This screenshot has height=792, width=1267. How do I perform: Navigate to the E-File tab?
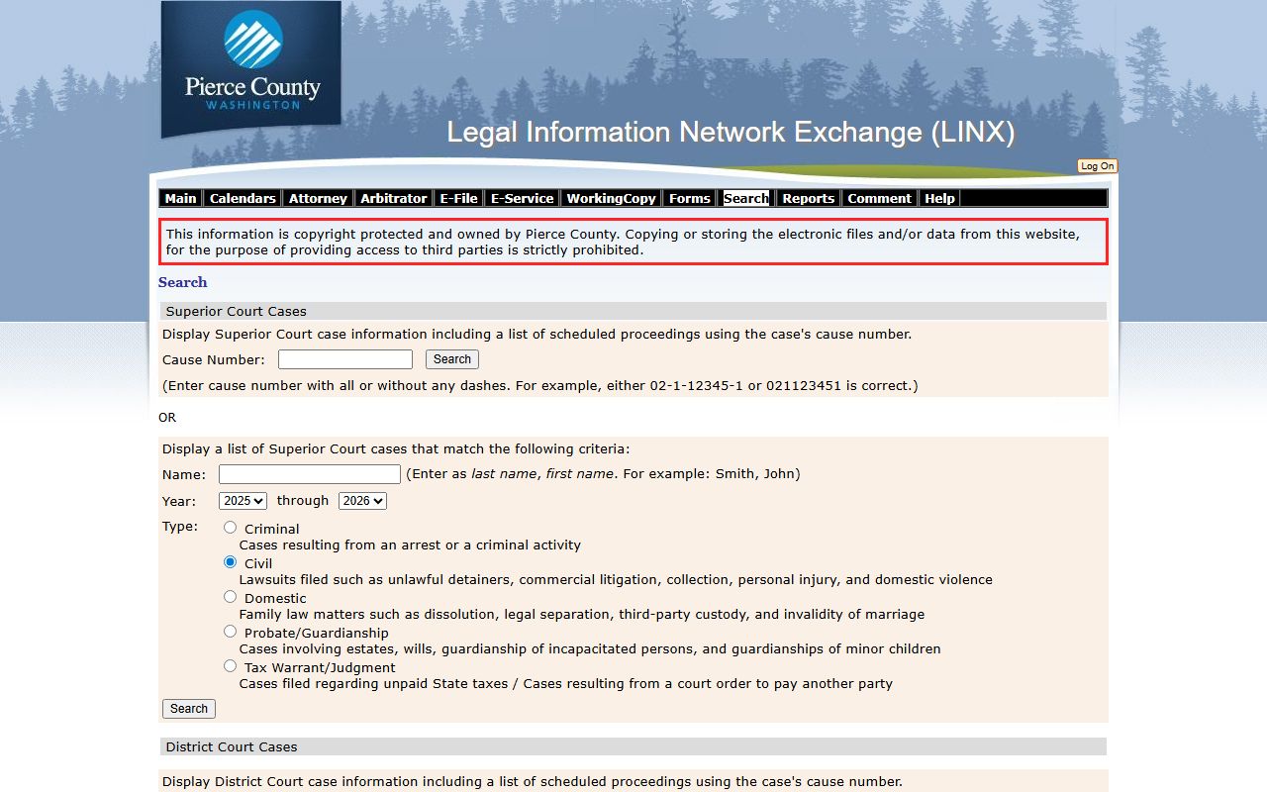458,198
